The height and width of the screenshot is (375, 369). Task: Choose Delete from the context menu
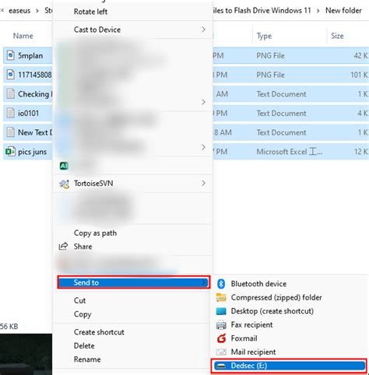tap(84, 345)
